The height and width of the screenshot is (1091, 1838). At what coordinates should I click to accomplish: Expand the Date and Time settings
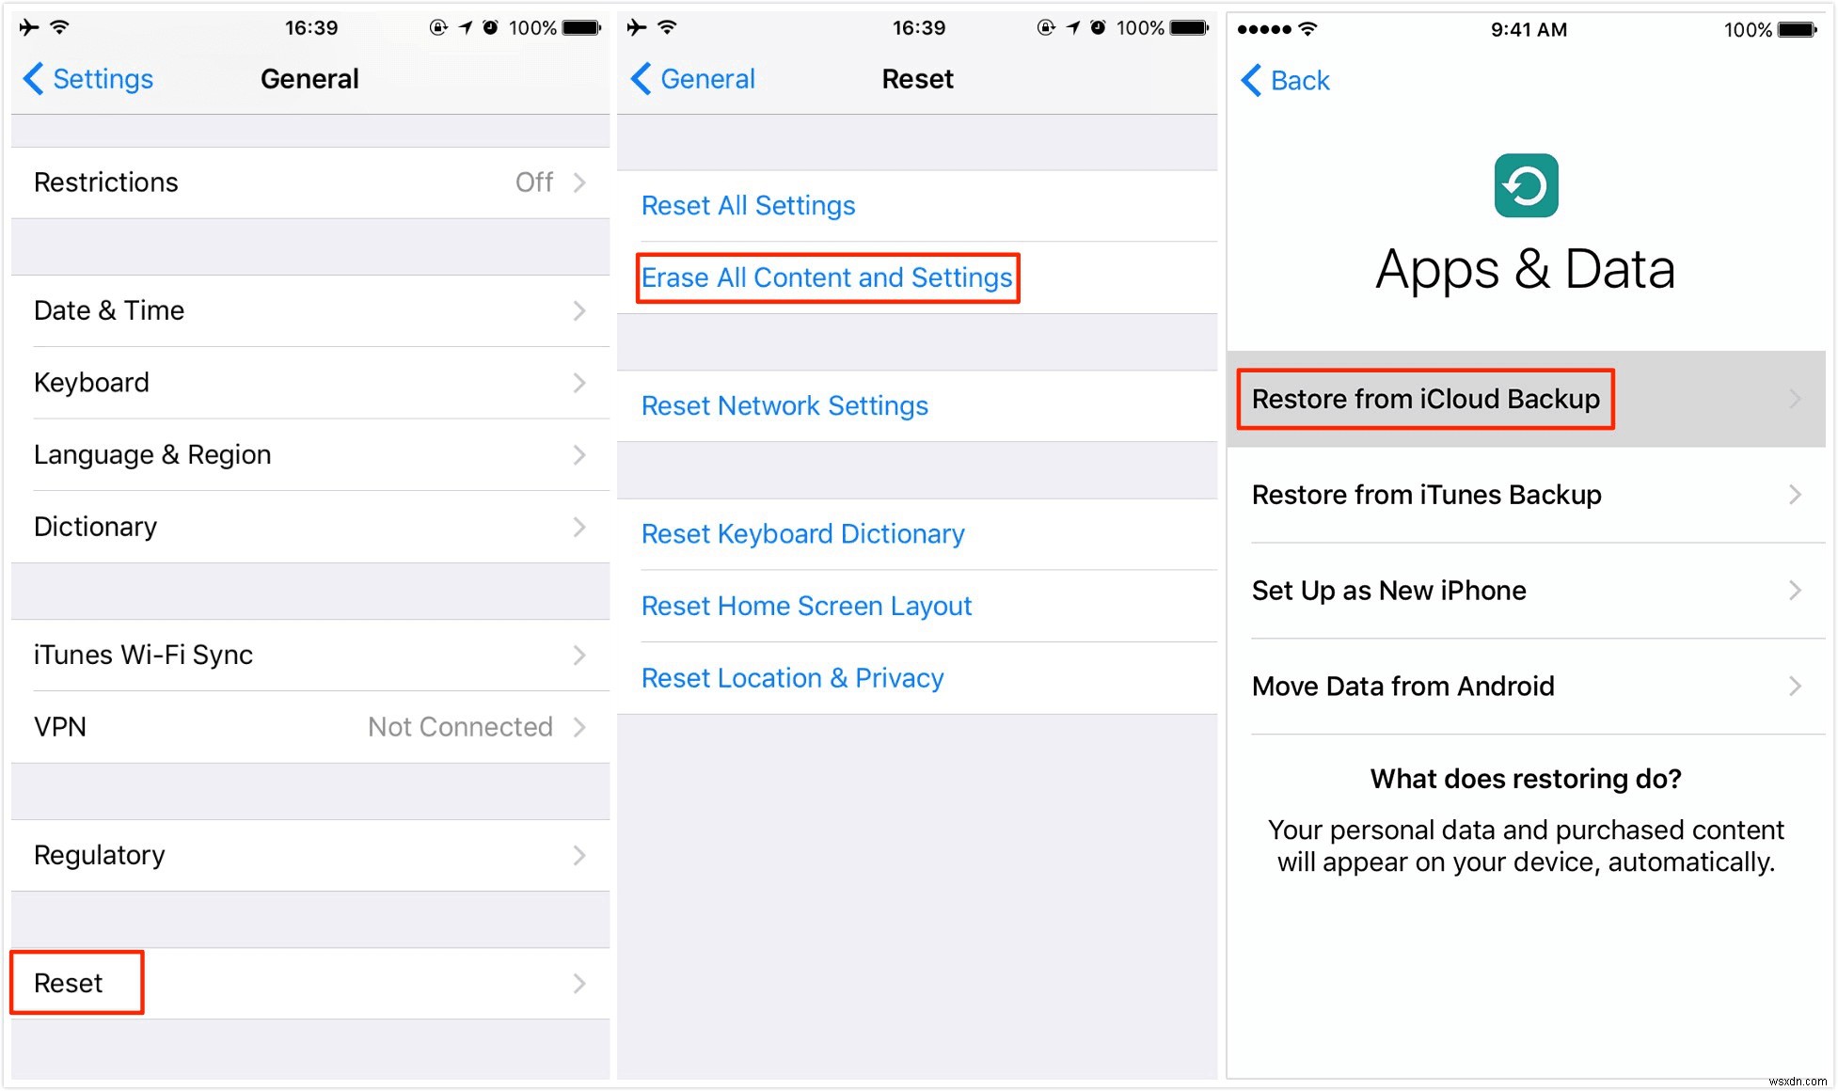coord(308,309)
